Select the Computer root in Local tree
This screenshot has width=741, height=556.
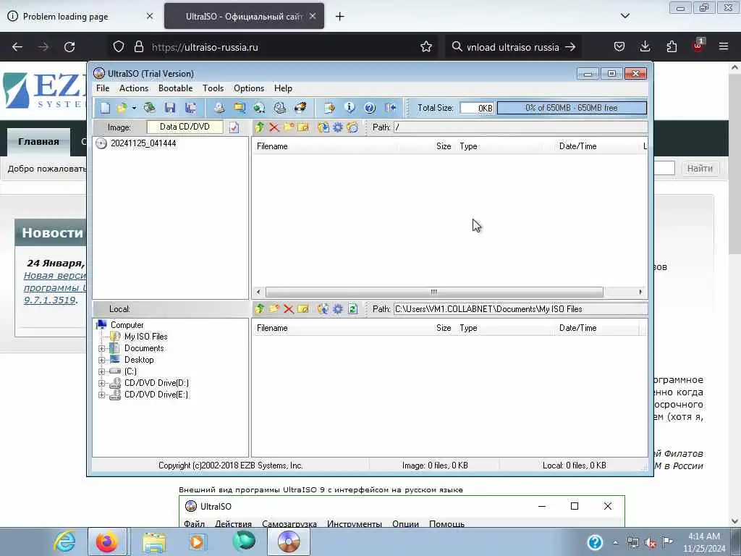click(127, 325)
